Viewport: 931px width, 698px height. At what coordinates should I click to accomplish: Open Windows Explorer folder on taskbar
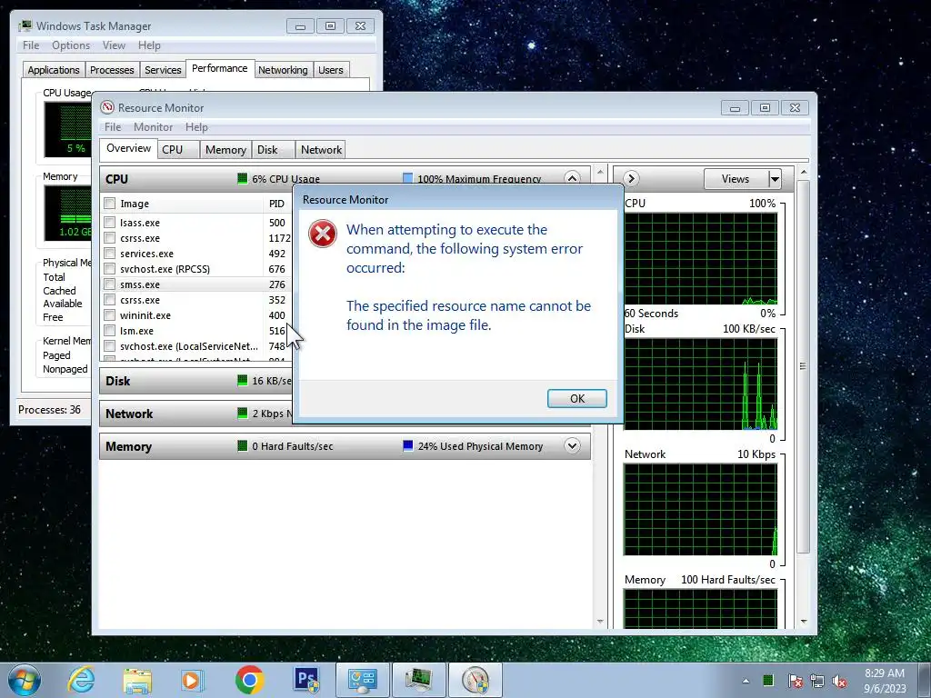[137, 680]
